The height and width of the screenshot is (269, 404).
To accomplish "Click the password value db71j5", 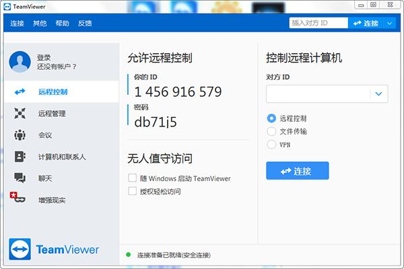I will click(156, 122).
